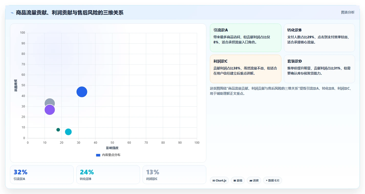365x194 pixels.
Task: Click x-axis tick value 100
Action: coord(197,143)
